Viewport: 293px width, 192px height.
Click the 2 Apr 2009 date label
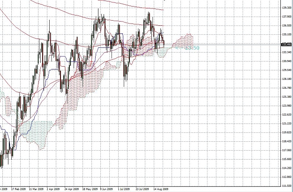(53, 189)
